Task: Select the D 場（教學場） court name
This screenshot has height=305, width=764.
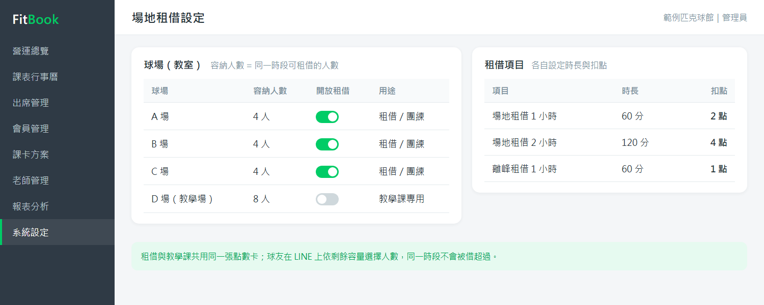Action: click(x=182, y=199)
